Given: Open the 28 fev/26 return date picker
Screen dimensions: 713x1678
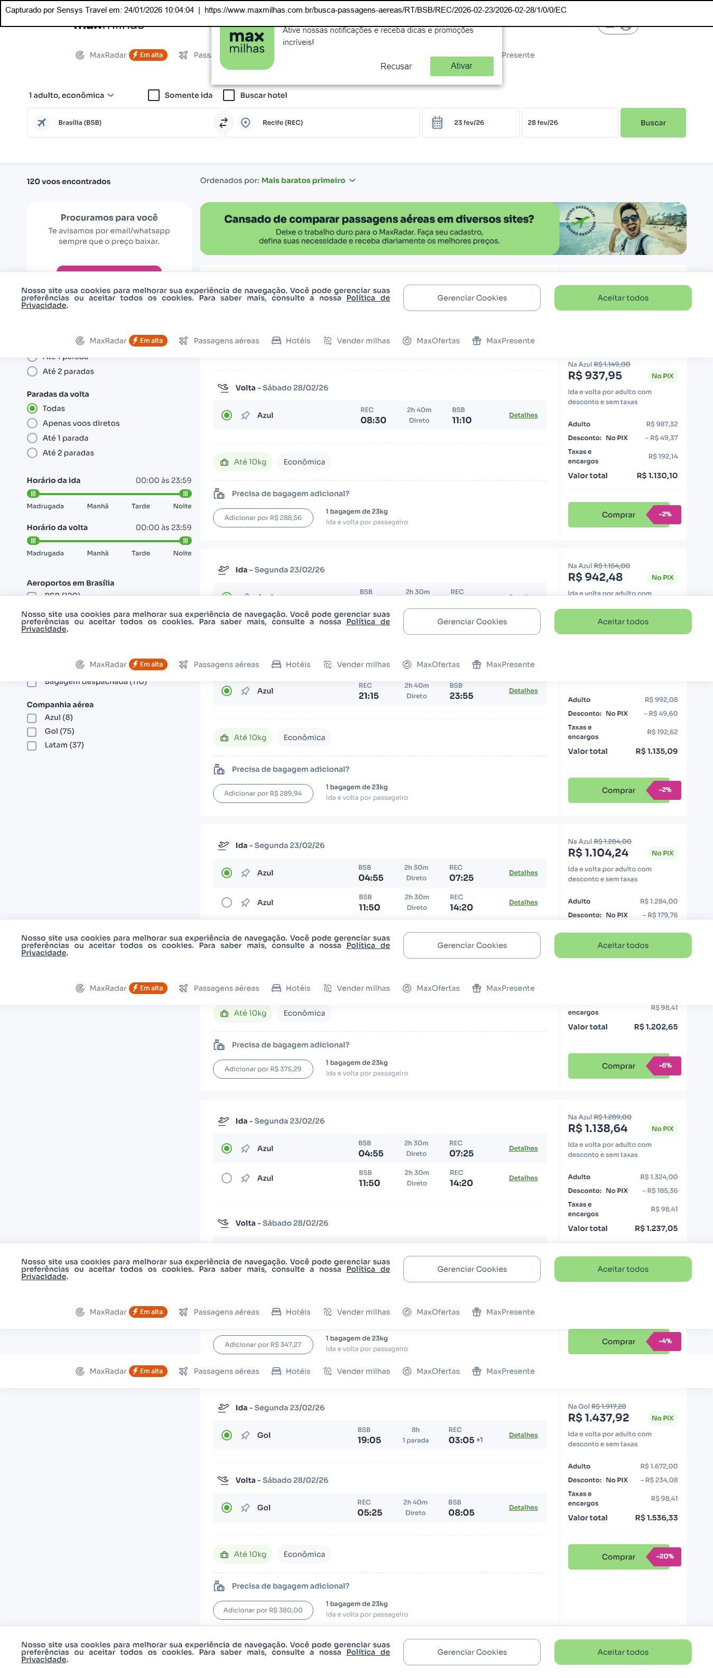Looking at the screenshot, I should [569, 122].
